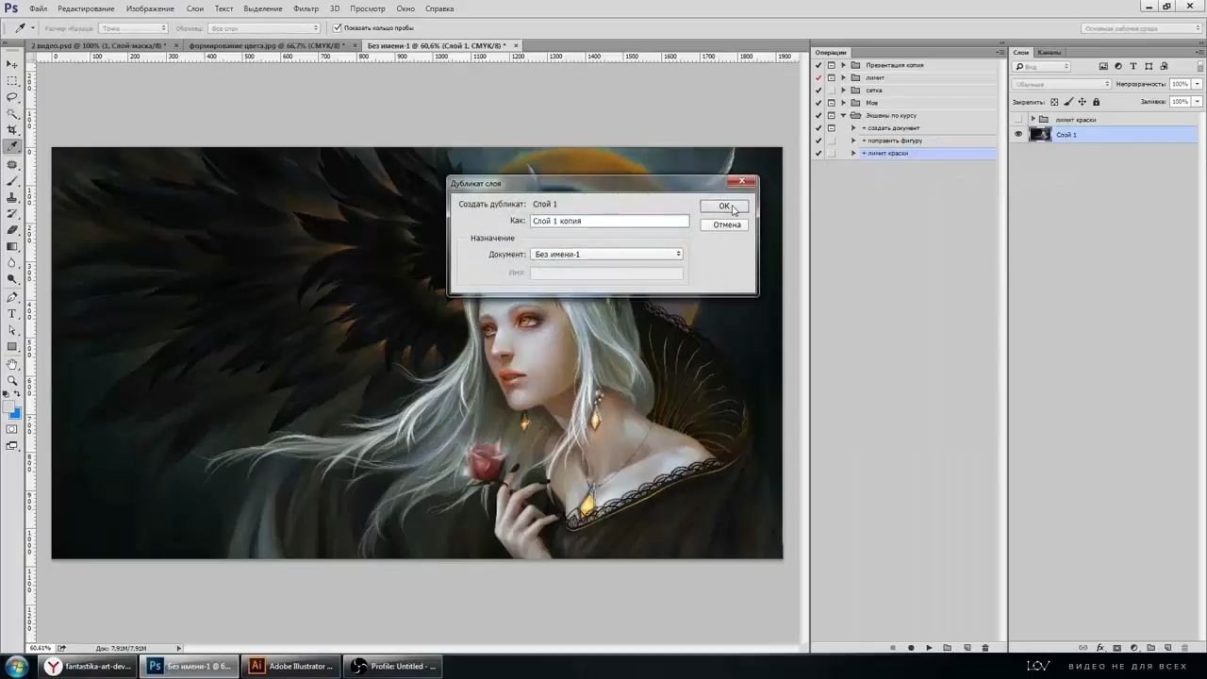This screenshot has height=679, width=1207.
Task: Create new adjustment layer icon
Action: coord(1133,648)
